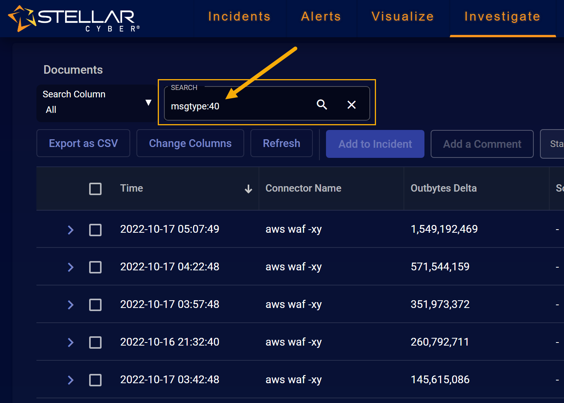
Task: Click the Time column sort arrow
Action: [248, 189]
